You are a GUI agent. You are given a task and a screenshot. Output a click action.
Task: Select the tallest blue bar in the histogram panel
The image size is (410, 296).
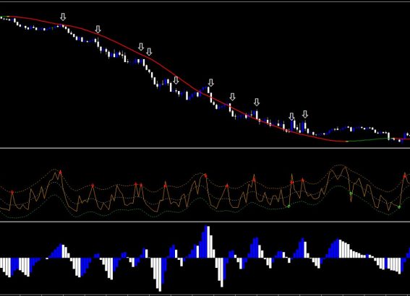coord(205,242)
